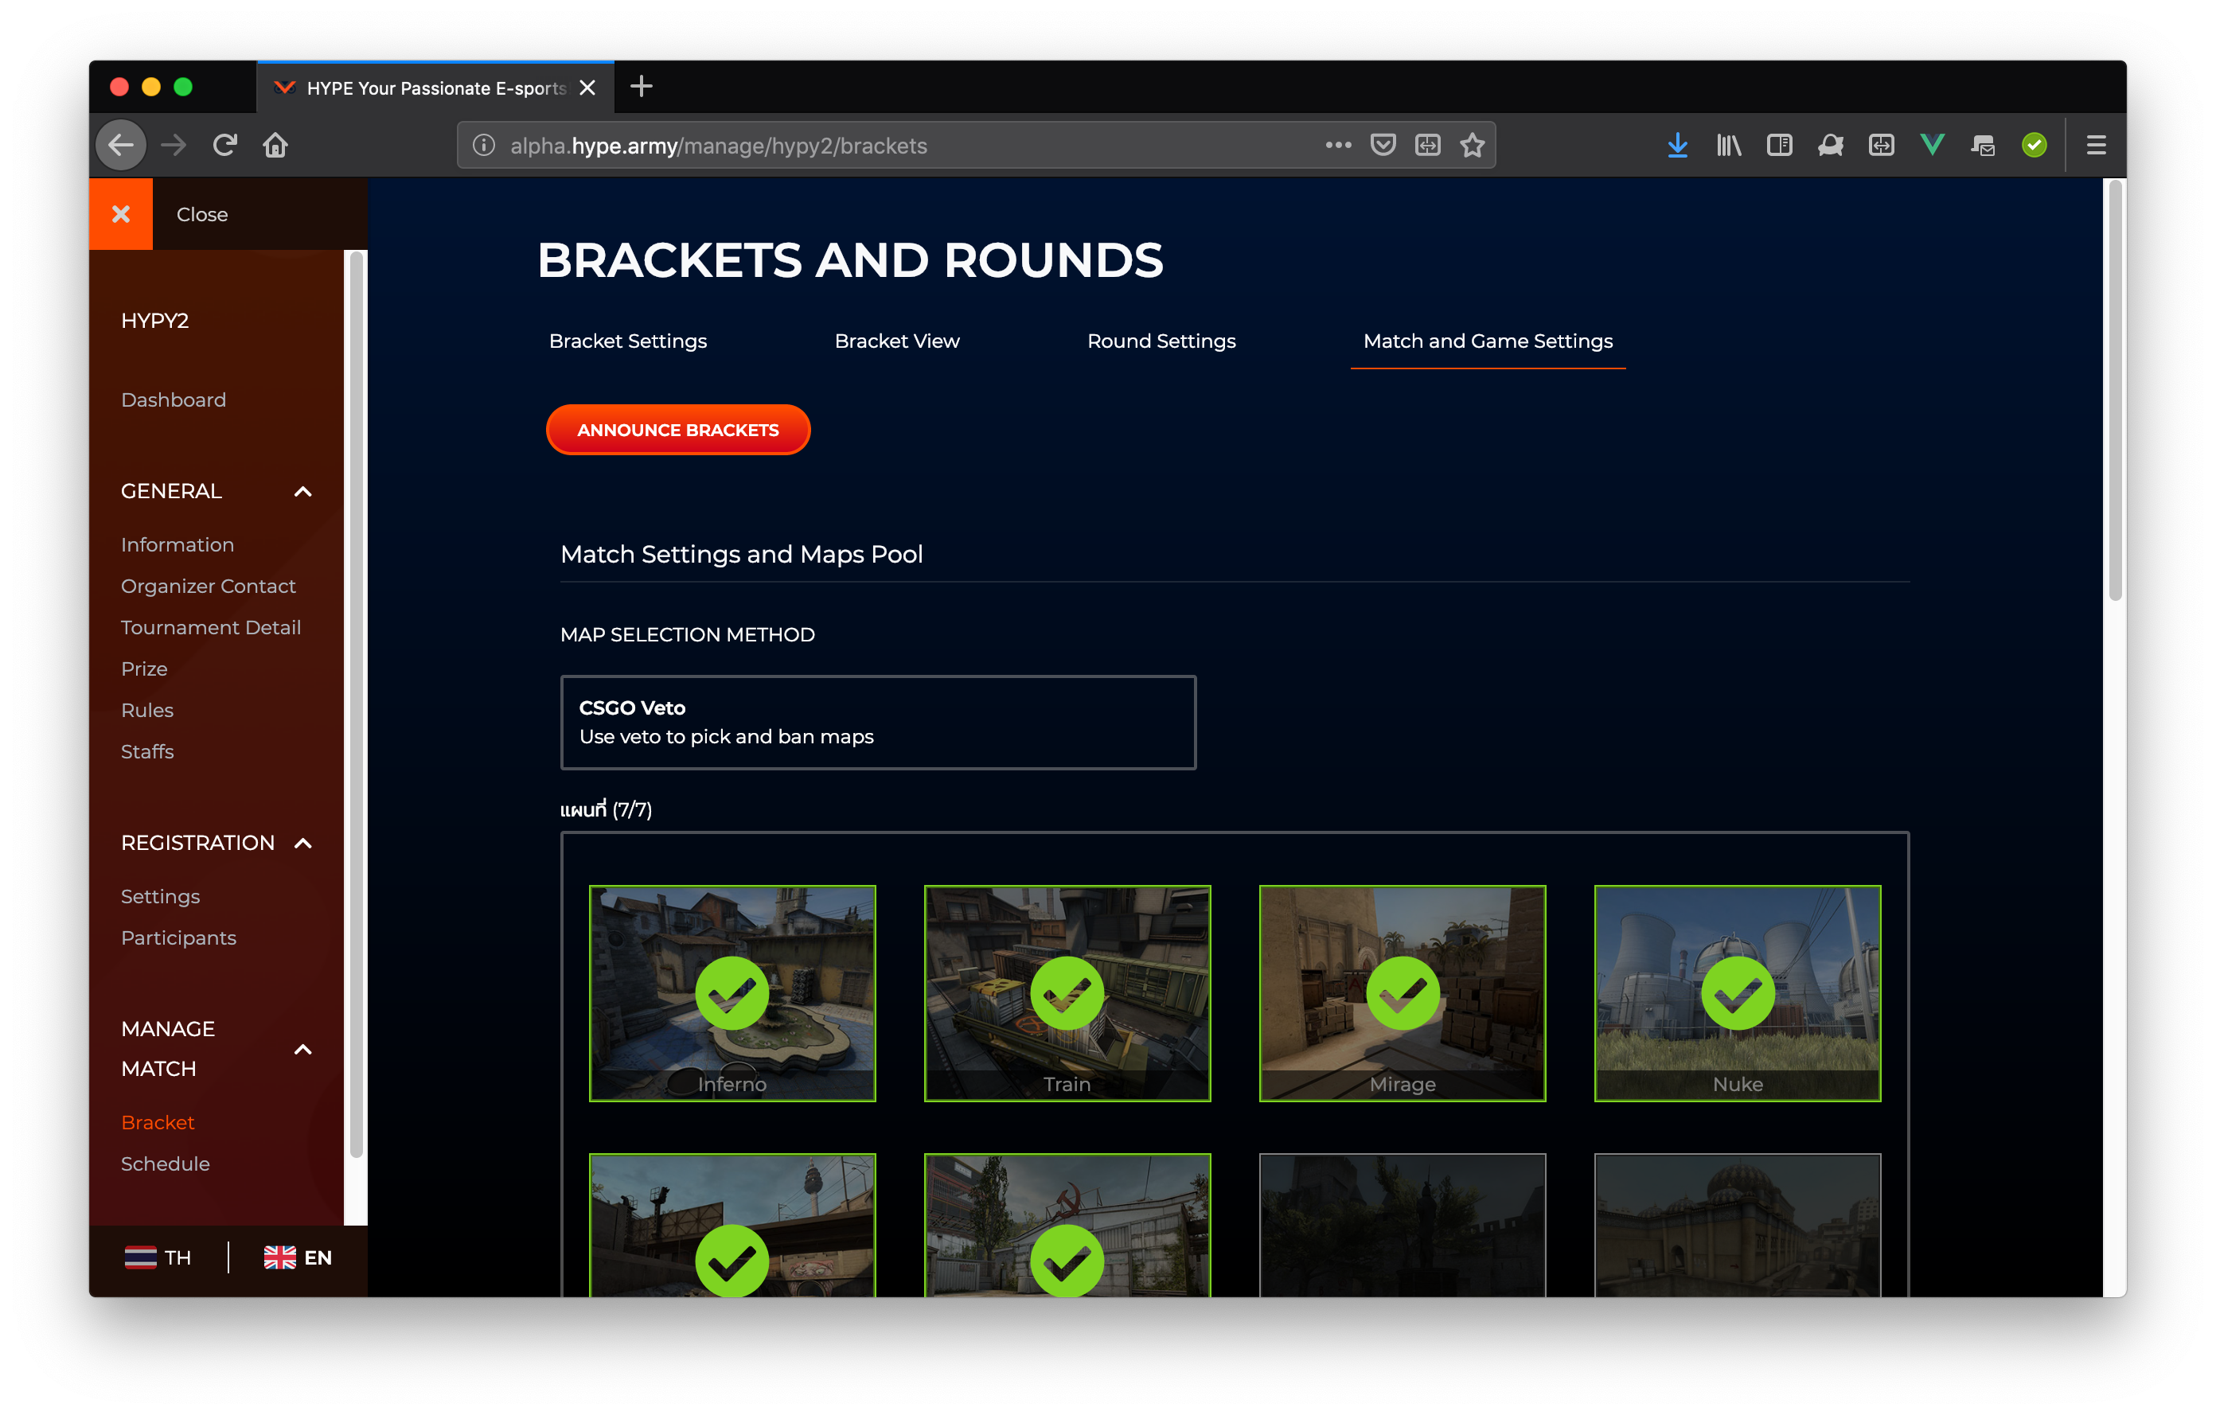Open the Staffs page
Viewport: 2216px width, 1415px height.
click(x=146, y=751)
